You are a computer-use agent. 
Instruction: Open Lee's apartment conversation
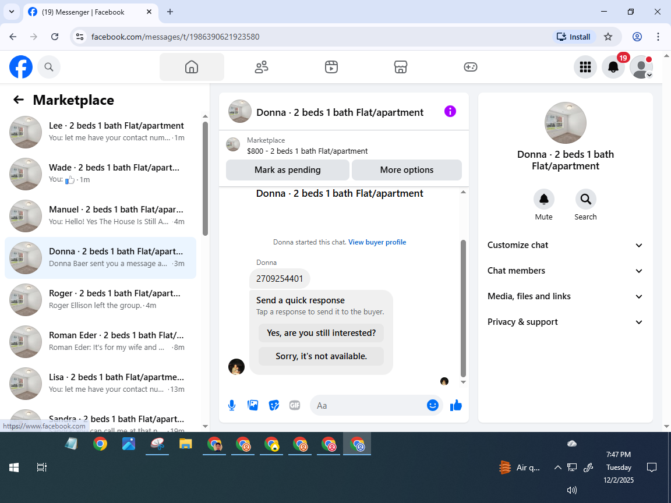click(x=101, y=132)
